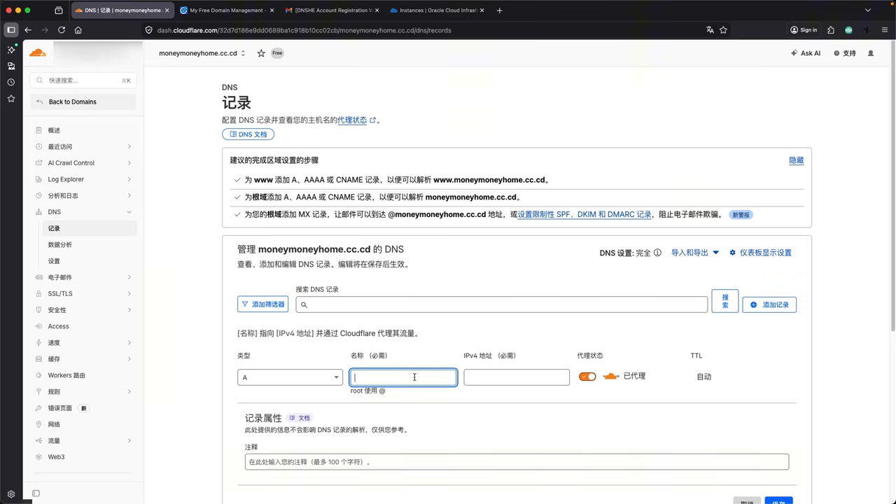Image resolution: width=896 pixels, height=504 pixels.
Task: Click the search magnifier in DNS record search box
Action: (304, 304)
